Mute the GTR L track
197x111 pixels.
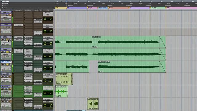10,39
